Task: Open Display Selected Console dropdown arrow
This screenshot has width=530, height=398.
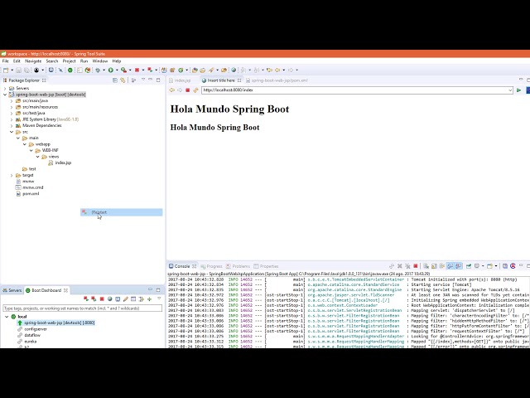Action: (x=483, y=266)
